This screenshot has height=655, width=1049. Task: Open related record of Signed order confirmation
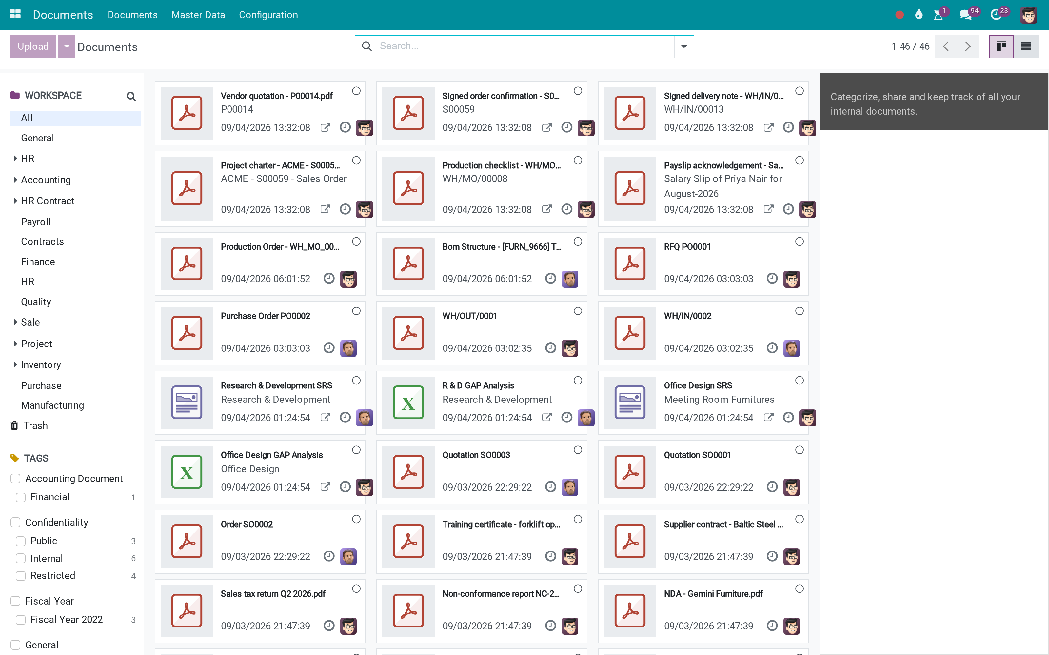pyautogui.click(x=547, y=128)
